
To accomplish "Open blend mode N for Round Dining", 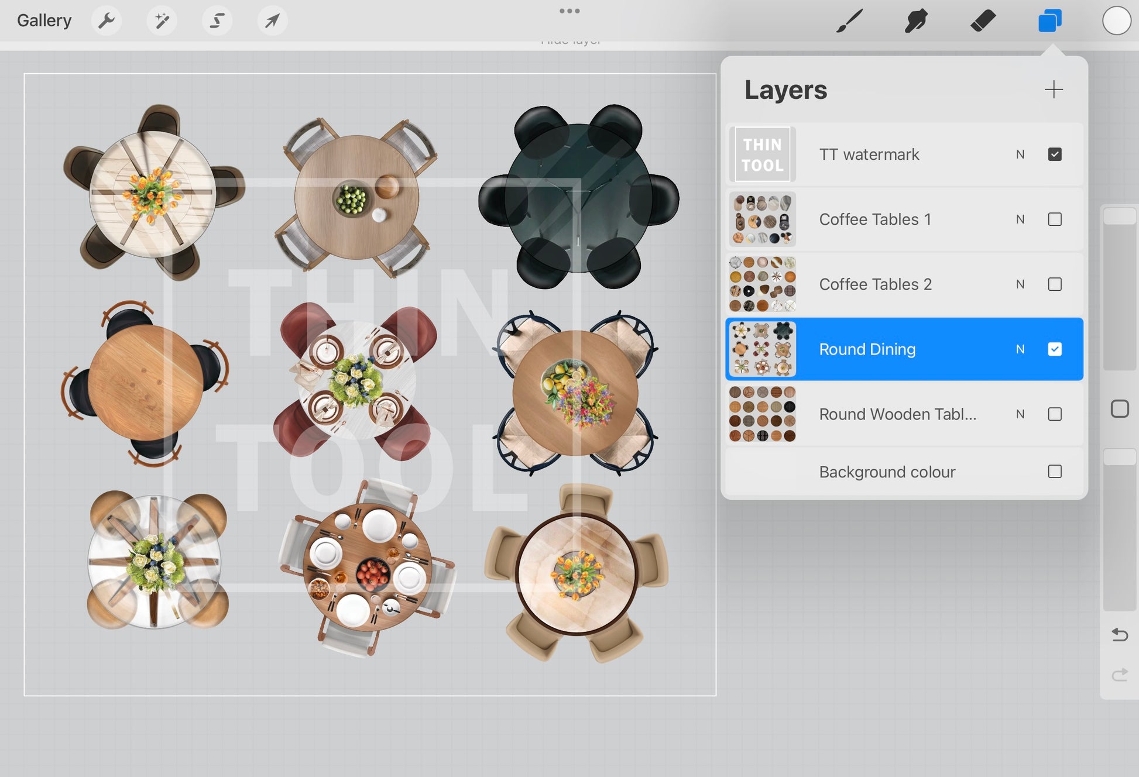I will (x=1020, y=349).
